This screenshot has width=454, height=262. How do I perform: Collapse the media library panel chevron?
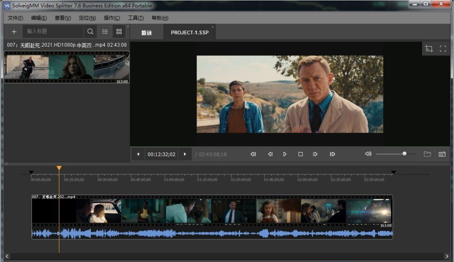(128, 26)
